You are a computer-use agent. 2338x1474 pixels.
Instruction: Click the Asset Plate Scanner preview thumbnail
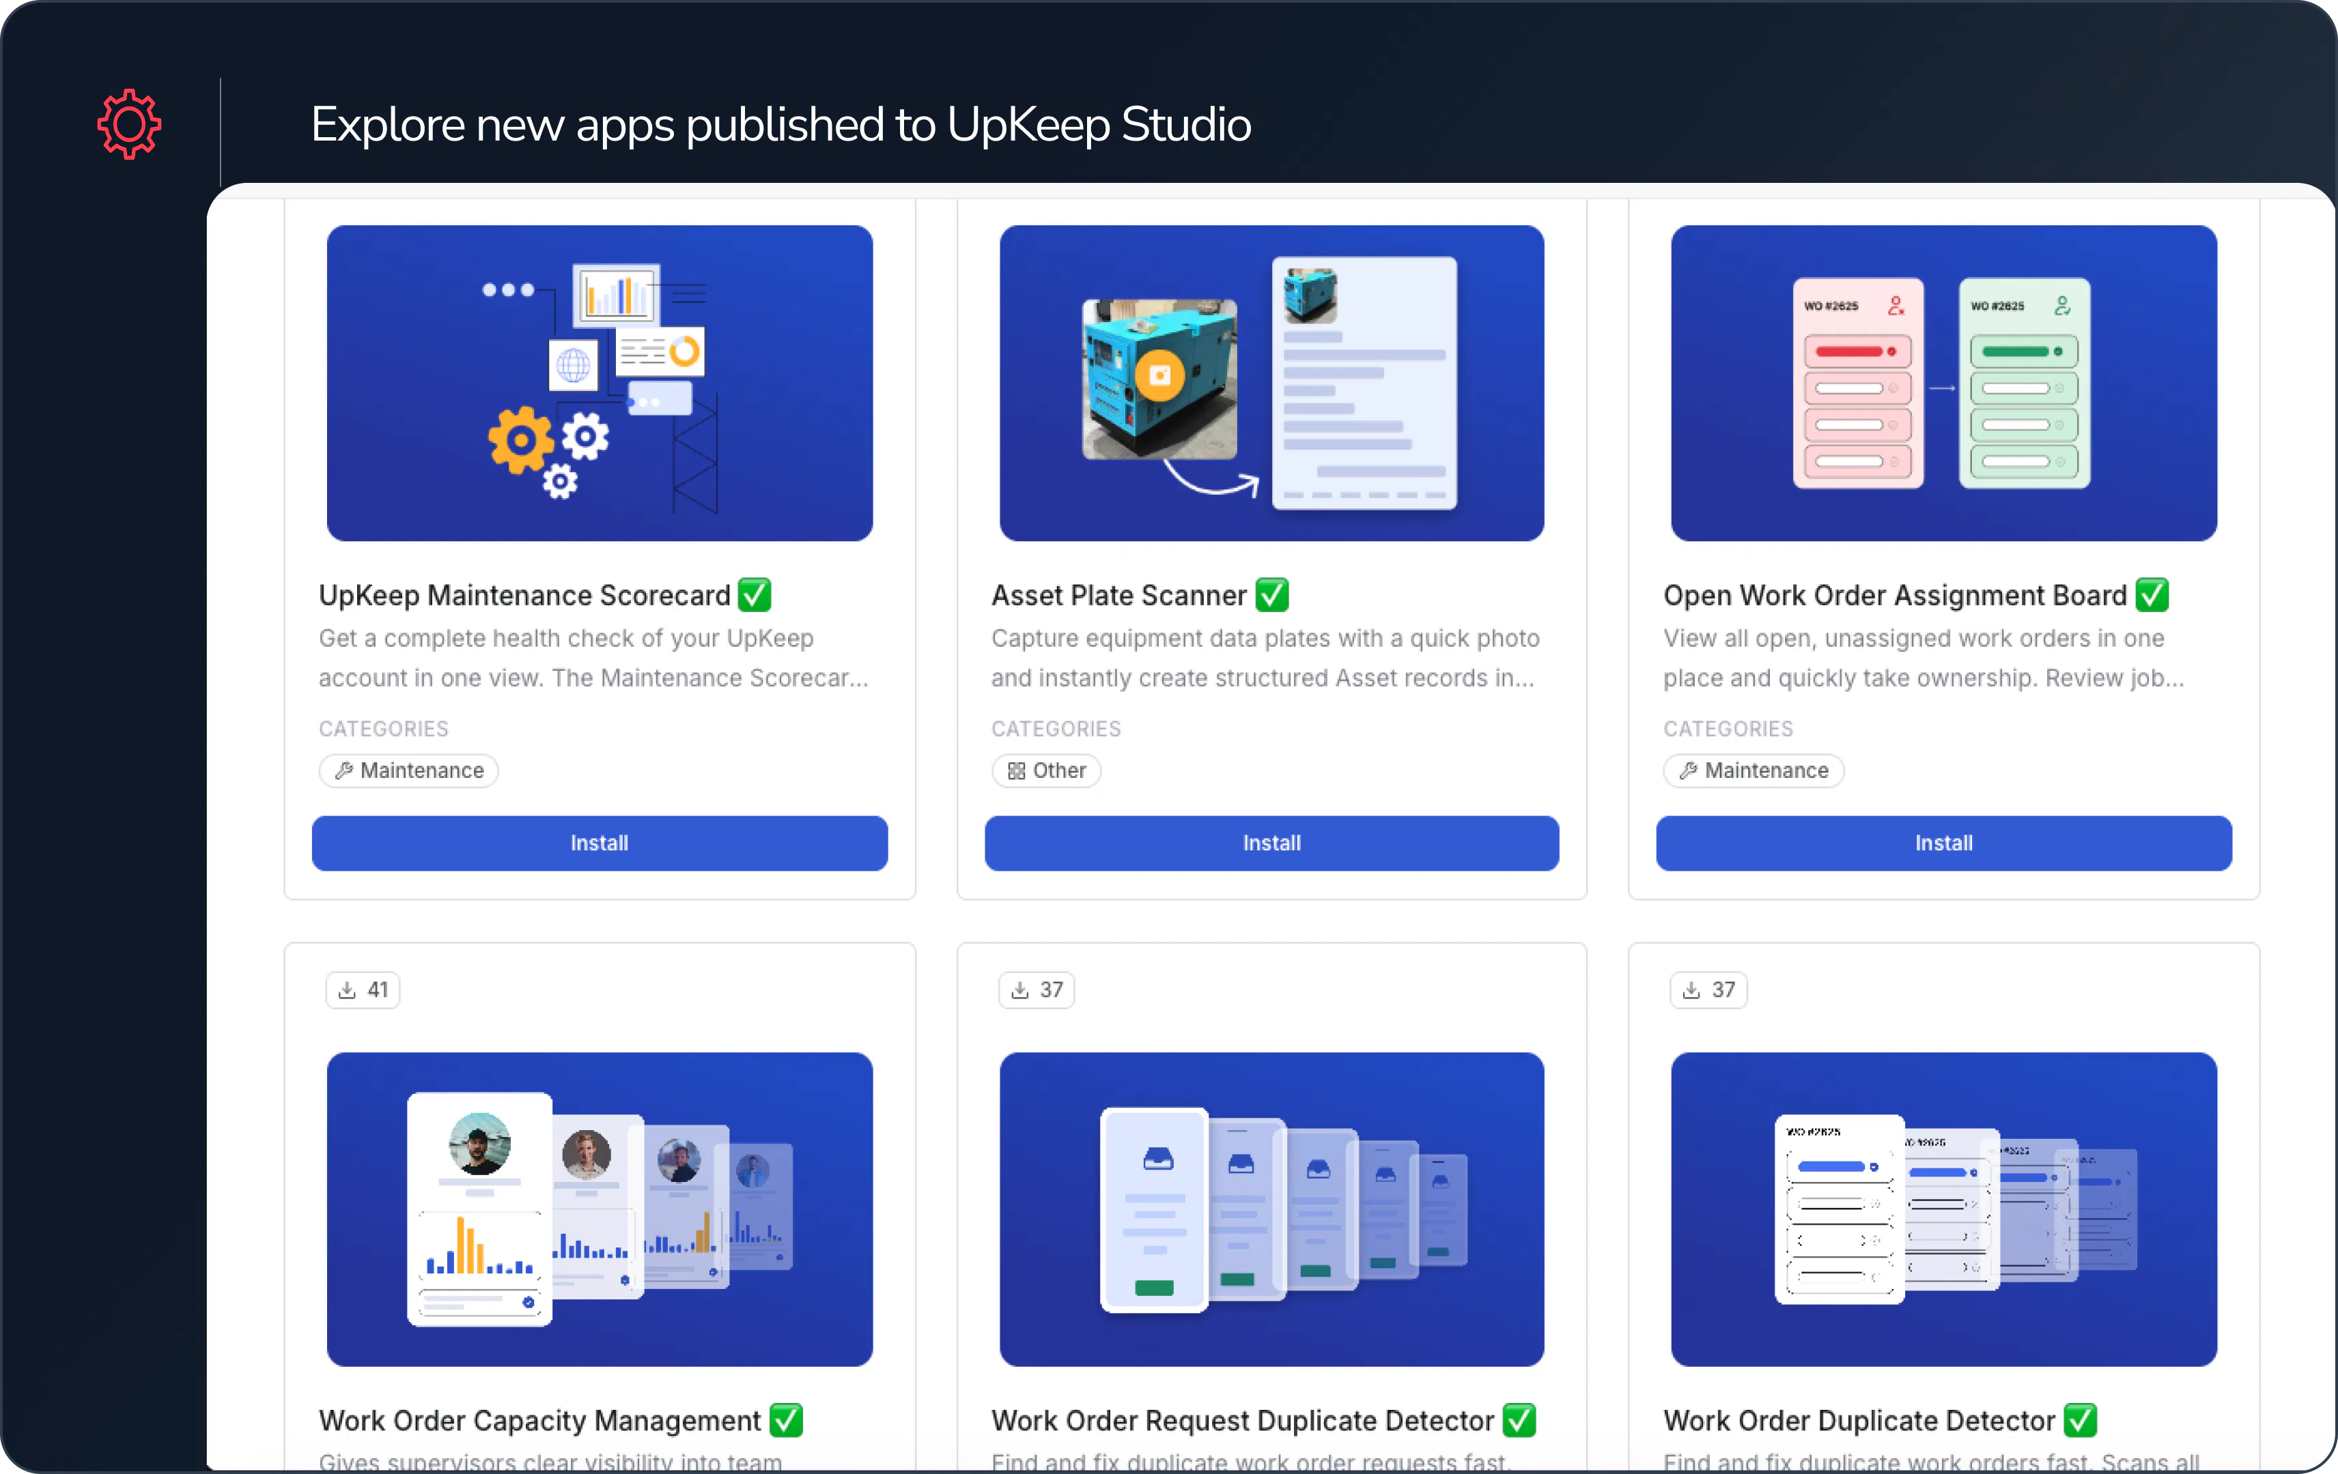click(1271, 384)
